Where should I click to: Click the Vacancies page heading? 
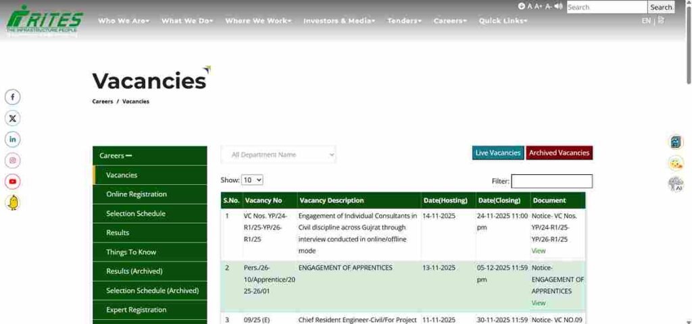[149, 81]
